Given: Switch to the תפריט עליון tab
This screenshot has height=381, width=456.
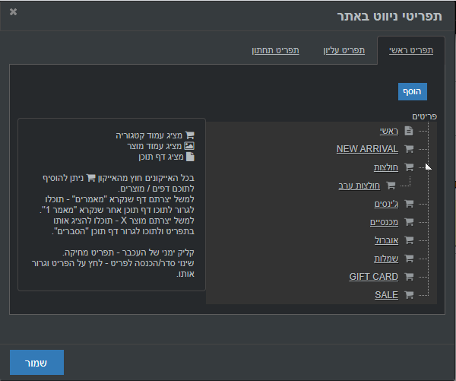Looking at the screenshot, I should pyautogui.click(x=344, y=50).
